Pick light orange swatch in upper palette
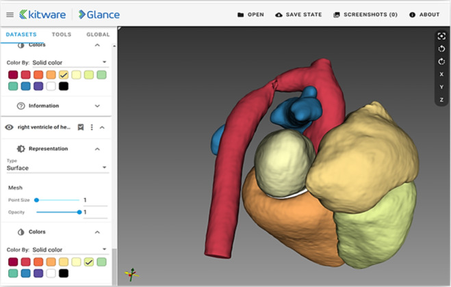Image resolution: width=451 pixels, height=287 pixels. [x=51, y=74]
